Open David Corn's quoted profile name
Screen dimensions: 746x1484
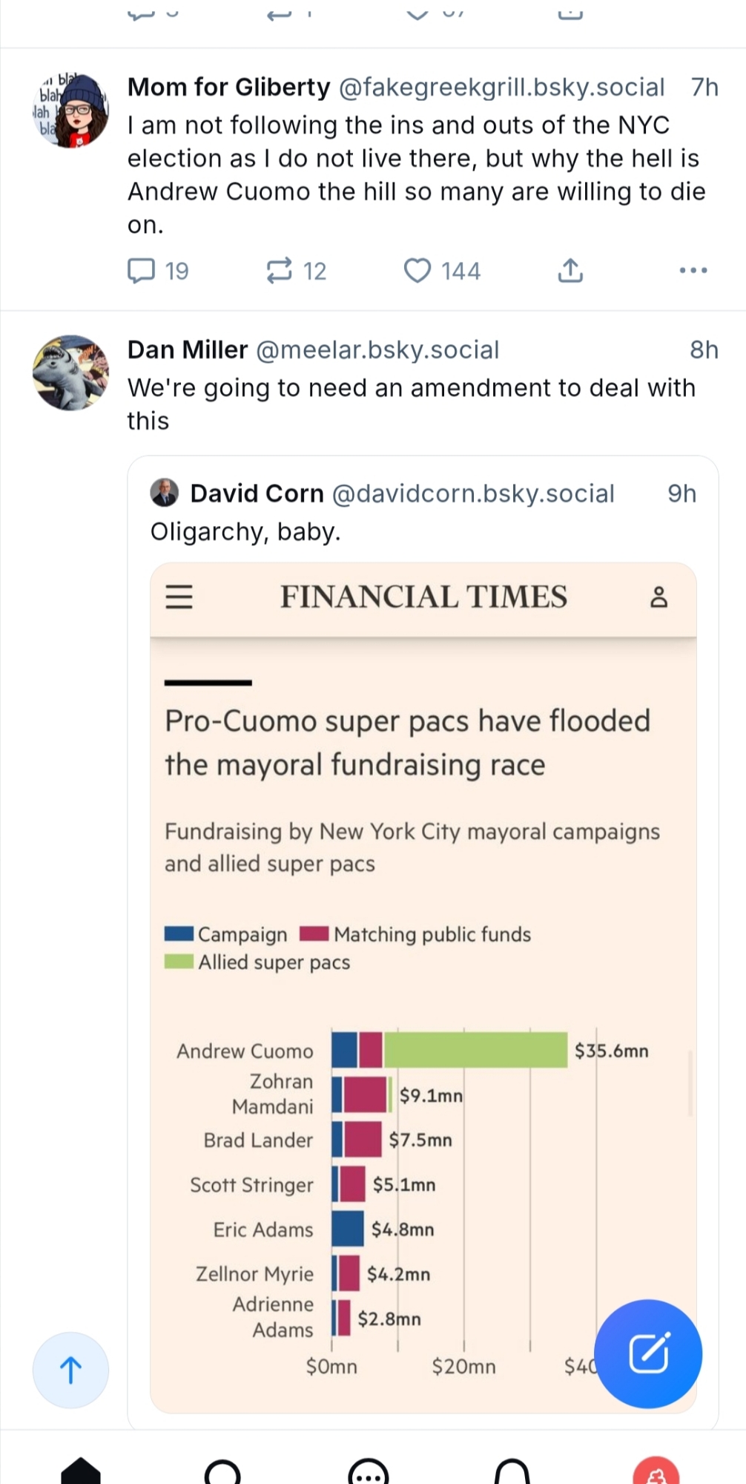pos(257,493)
